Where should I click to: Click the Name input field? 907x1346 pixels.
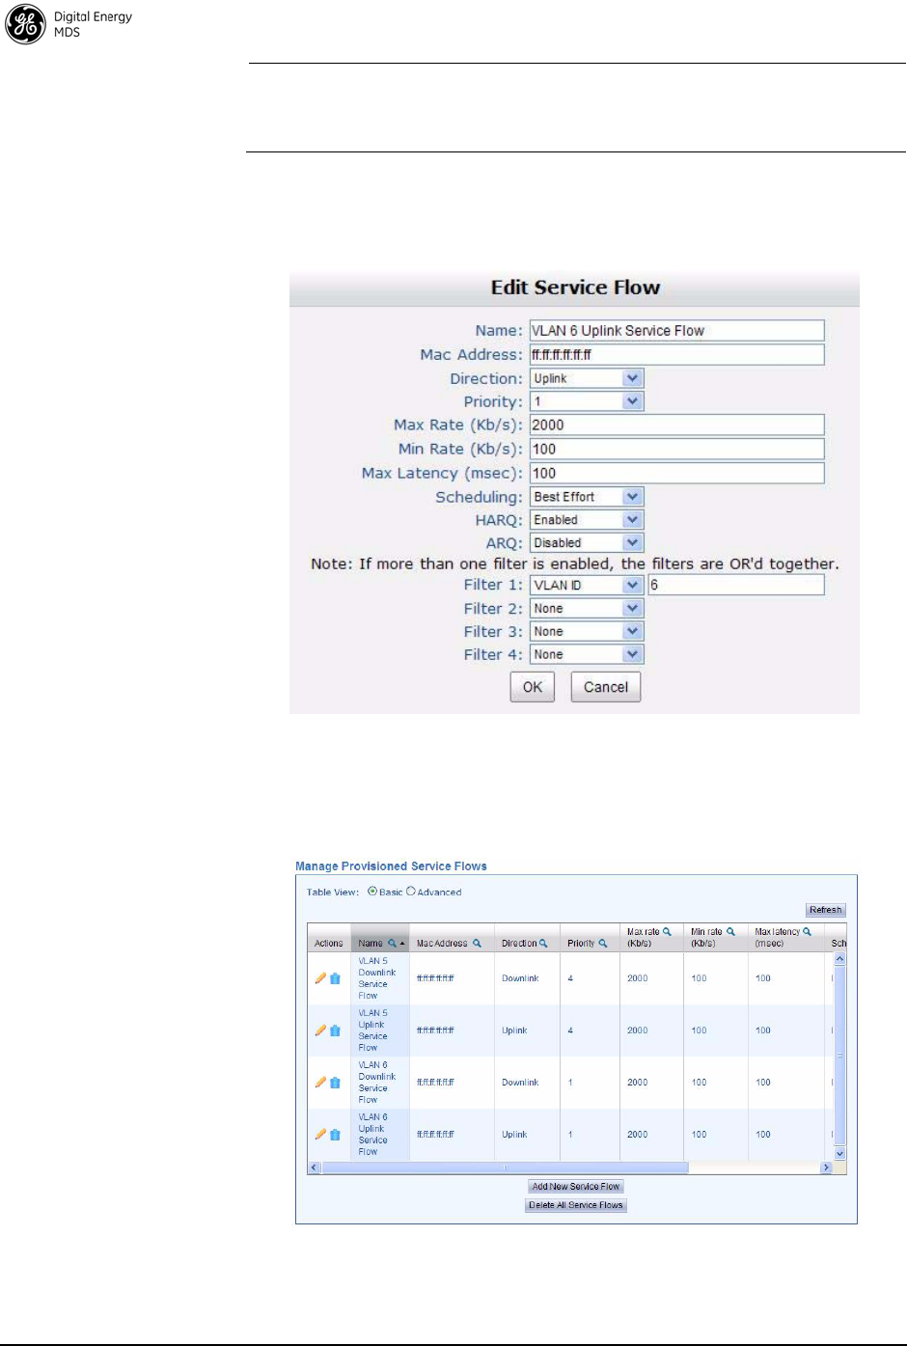[x=677, y=330]
